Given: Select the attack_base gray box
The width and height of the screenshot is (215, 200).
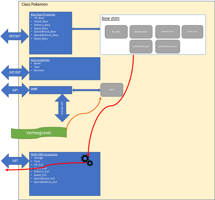Looking at the screenshot, I should [141, 32].
